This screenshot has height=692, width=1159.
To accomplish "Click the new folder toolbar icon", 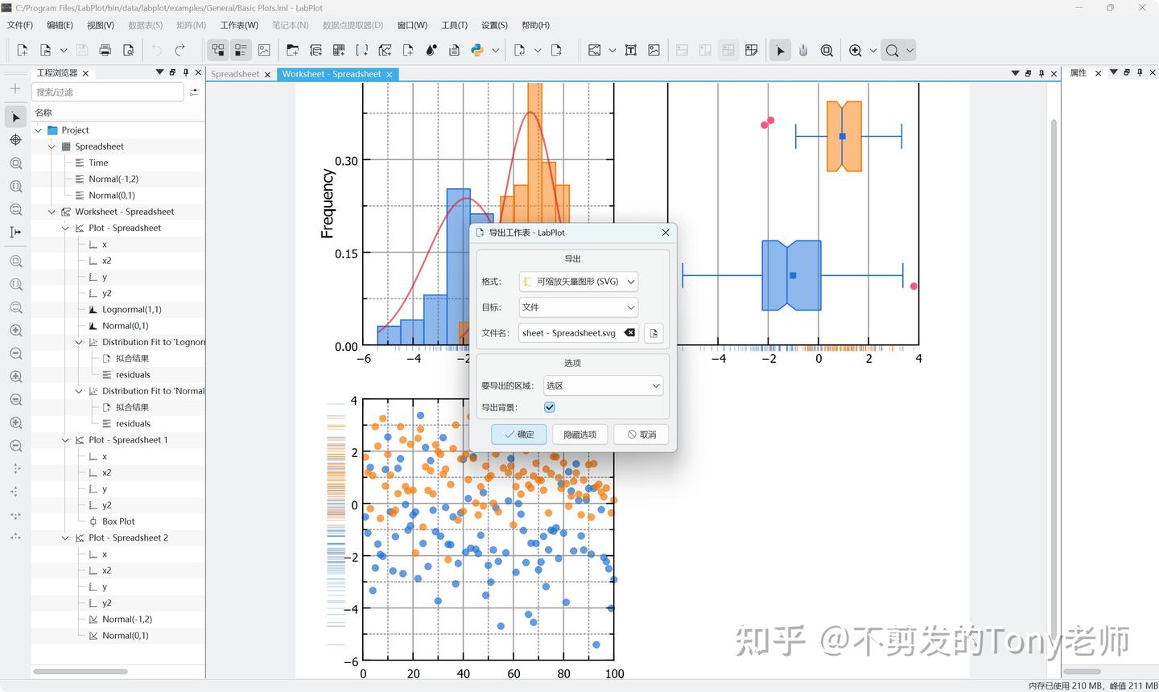I will coord(293,50).
